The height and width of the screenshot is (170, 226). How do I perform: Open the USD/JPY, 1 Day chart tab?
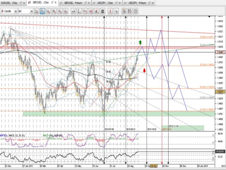pyautogui.click(x=105, y=3)
